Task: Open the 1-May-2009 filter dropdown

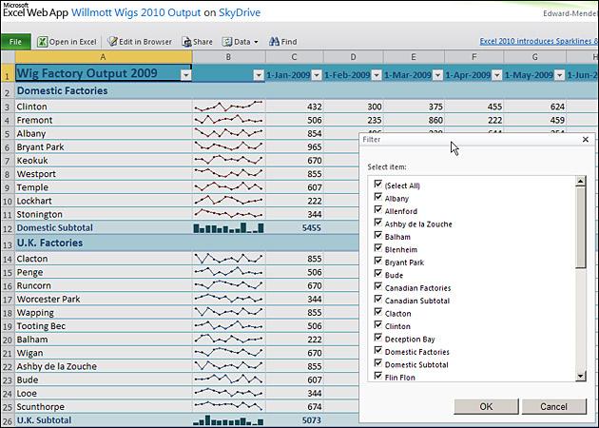Action: (560, 75)
